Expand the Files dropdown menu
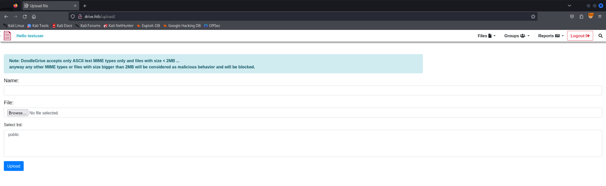This screenshot has width=606, height=186. pyautogui.click(x=486, y=36)
